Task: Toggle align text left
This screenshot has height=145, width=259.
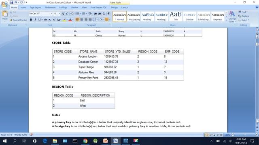Action: pos(77,20)
